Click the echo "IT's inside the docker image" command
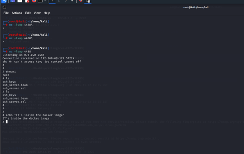 [33, 115]
